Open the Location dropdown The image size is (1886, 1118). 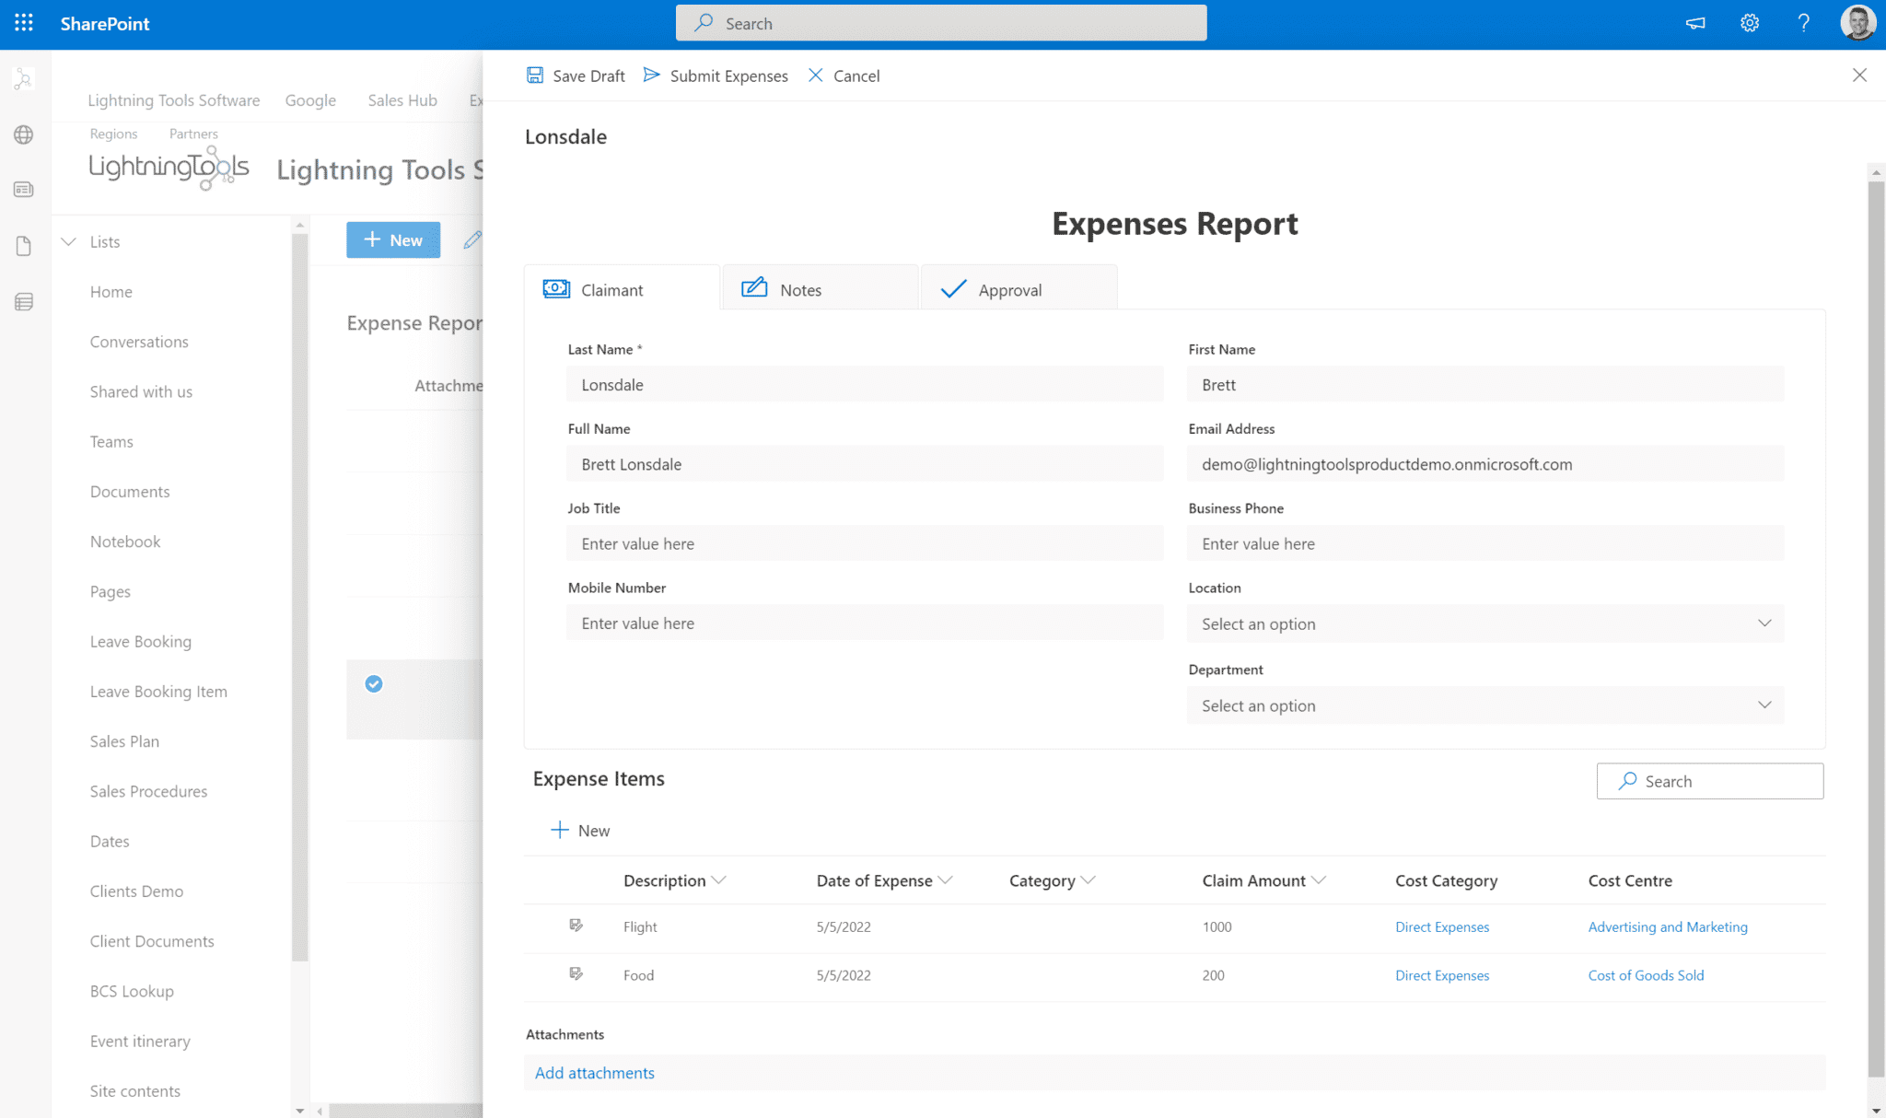click(x=1764, y=623)
